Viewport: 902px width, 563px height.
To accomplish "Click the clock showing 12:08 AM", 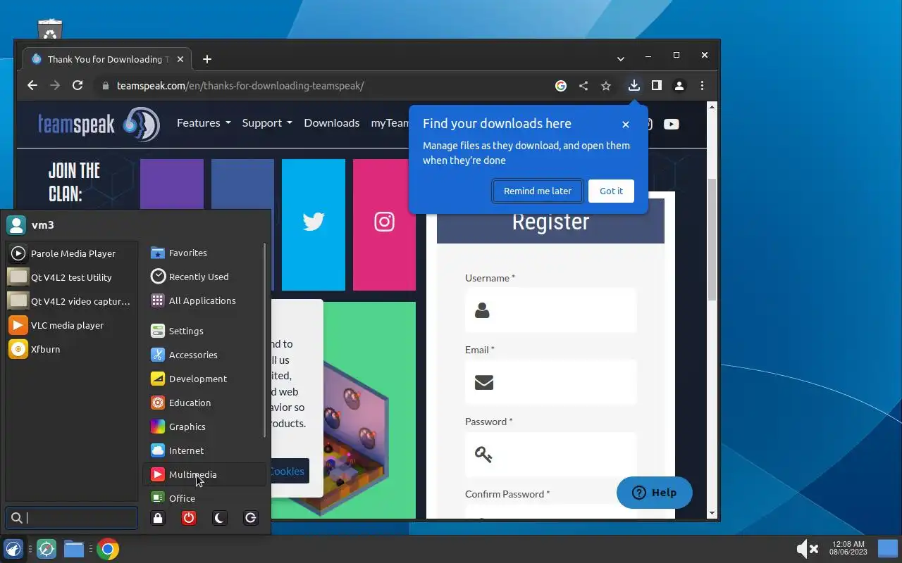I will click(848, 548).
